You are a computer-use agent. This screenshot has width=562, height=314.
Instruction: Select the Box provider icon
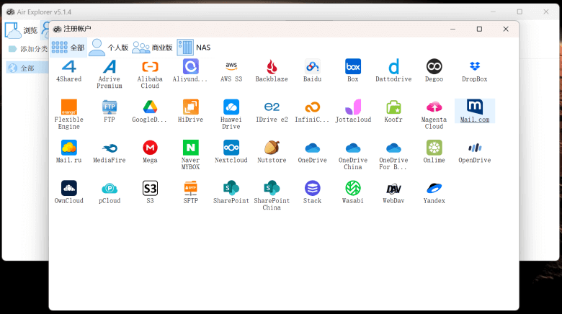click(x=352, y=67)
